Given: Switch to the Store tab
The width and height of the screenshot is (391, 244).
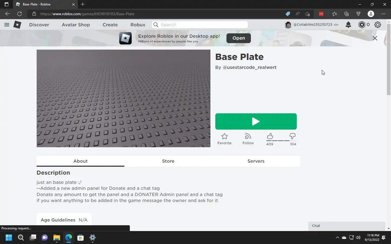Looking at the screenshot, I should pyautogui.click(x=168, y=161).
